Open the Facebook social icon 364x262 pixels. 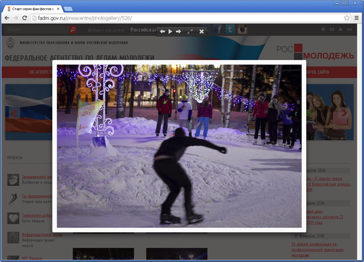(x=218, y=30)
